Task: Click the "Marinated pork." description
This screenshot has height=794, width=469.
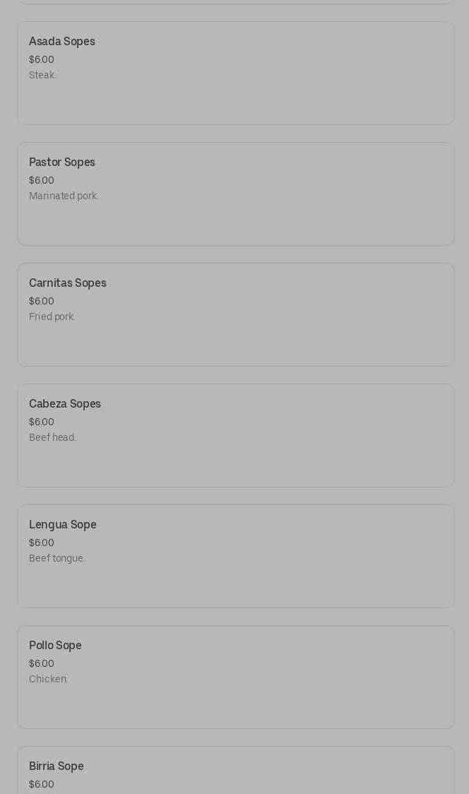Action: (64, 196)
